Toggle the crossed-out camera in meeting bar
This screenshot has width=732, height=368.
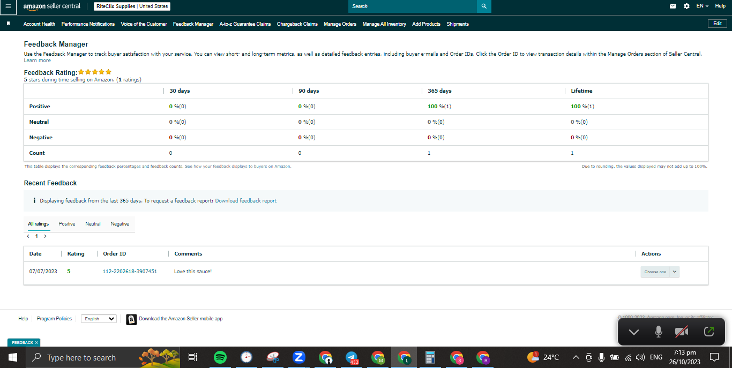682,332
